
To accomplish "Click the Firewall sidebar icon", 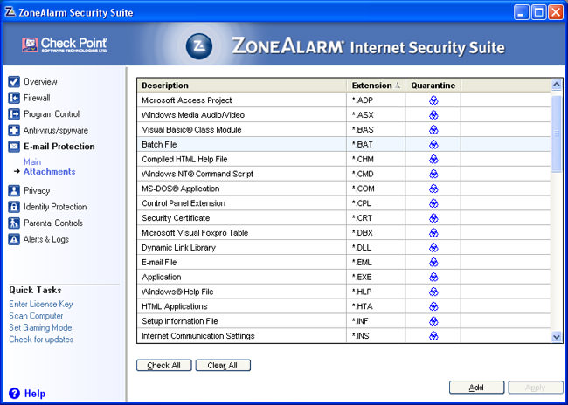I will (14, 98).
